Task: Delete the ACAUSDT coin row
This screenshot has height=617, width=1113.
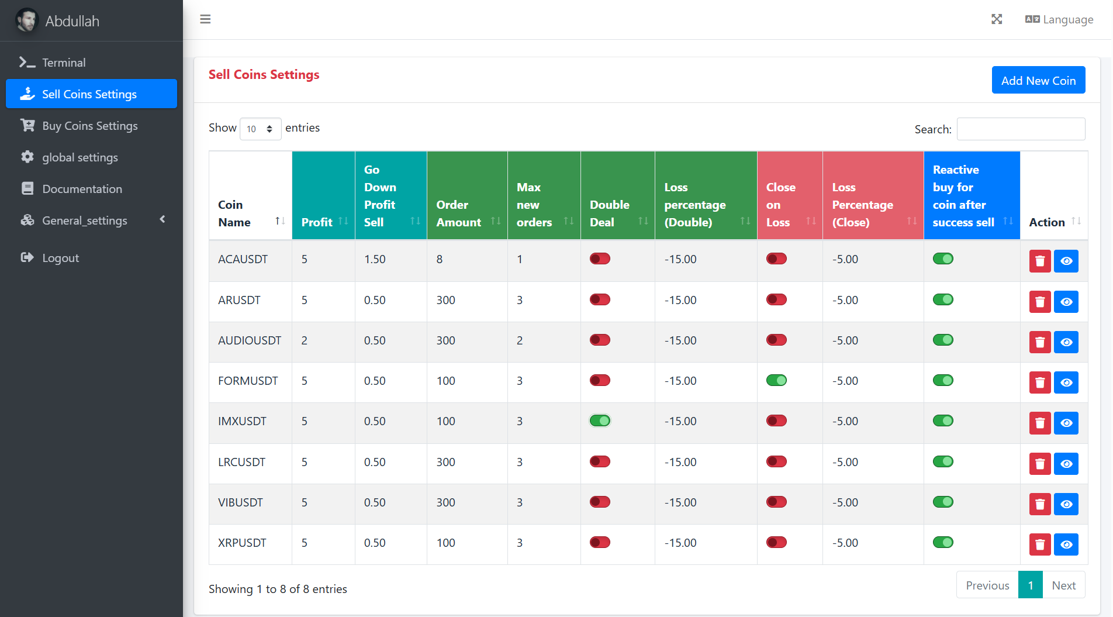Action: (x=1039, y=261)
